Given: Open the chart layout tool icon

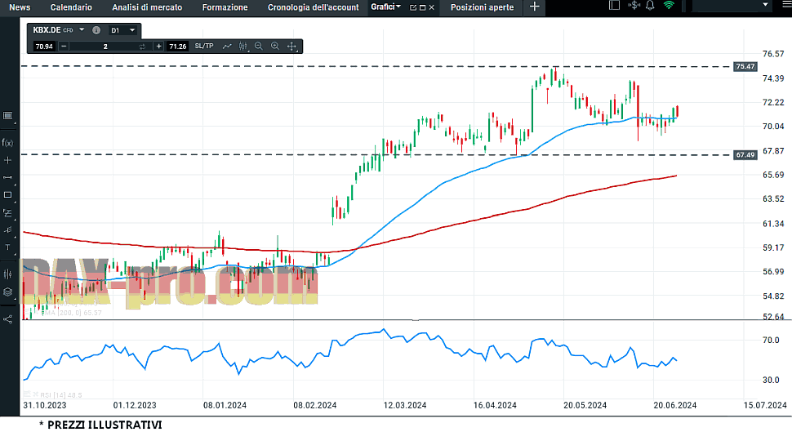Looking at the screenshot, I should [7, 116].
